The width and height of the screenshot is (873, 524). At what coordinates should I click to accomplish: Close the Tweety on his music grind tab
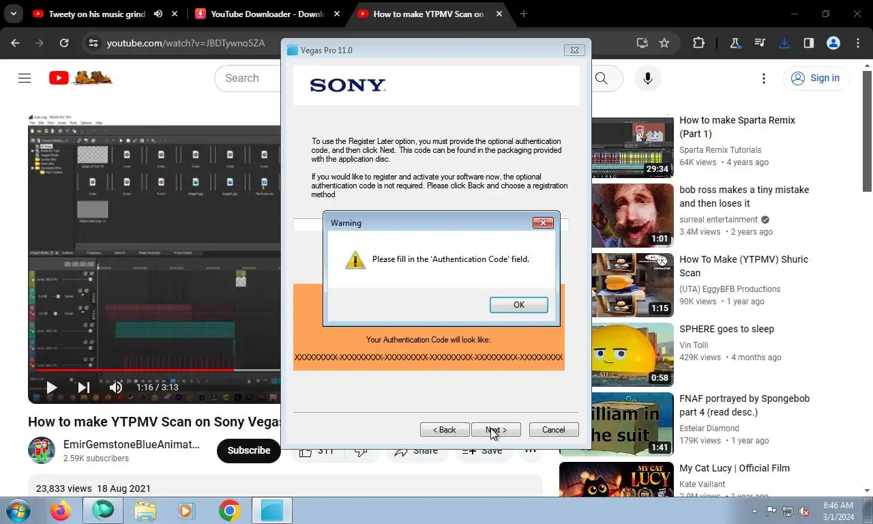pos(175,14)
